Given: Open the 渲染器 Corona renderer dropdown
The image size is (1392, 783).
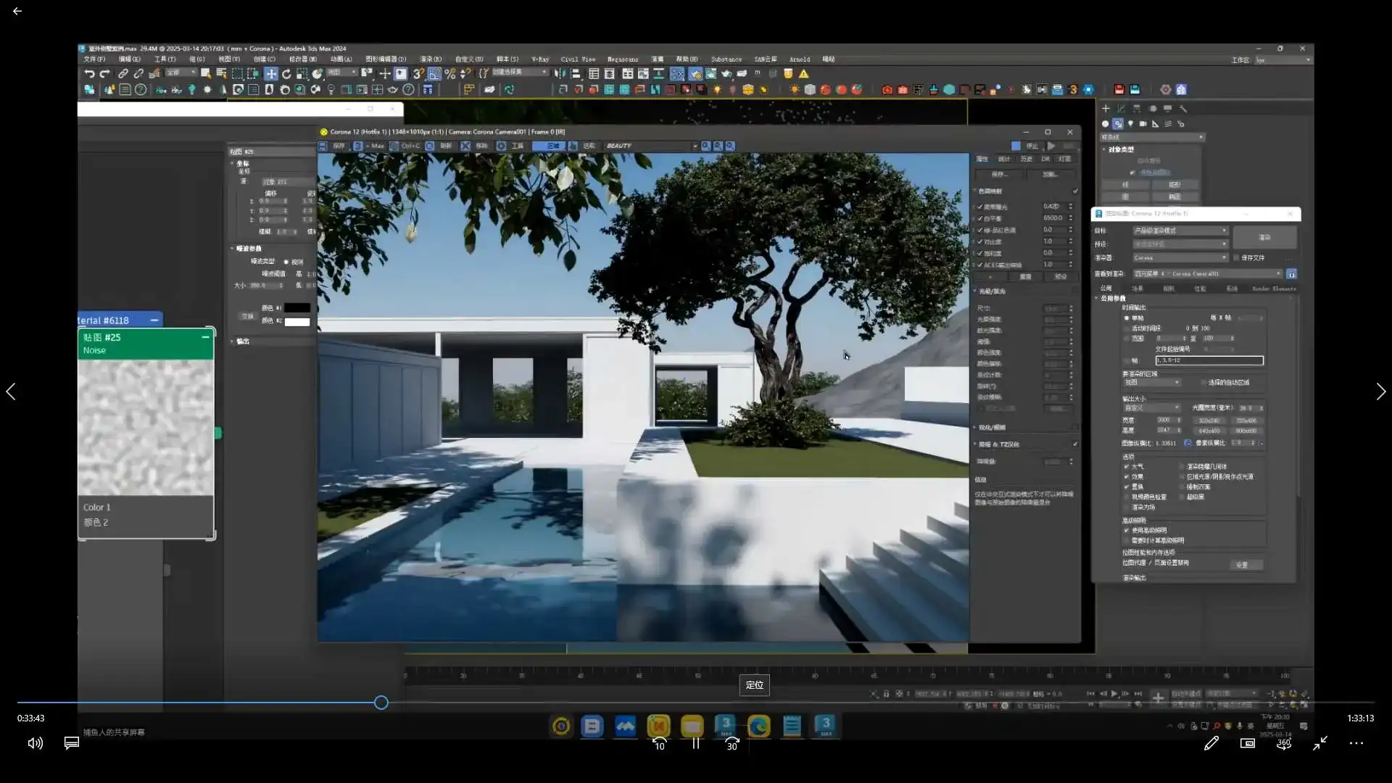Looking at the screenshot, I should (1180, 257).
